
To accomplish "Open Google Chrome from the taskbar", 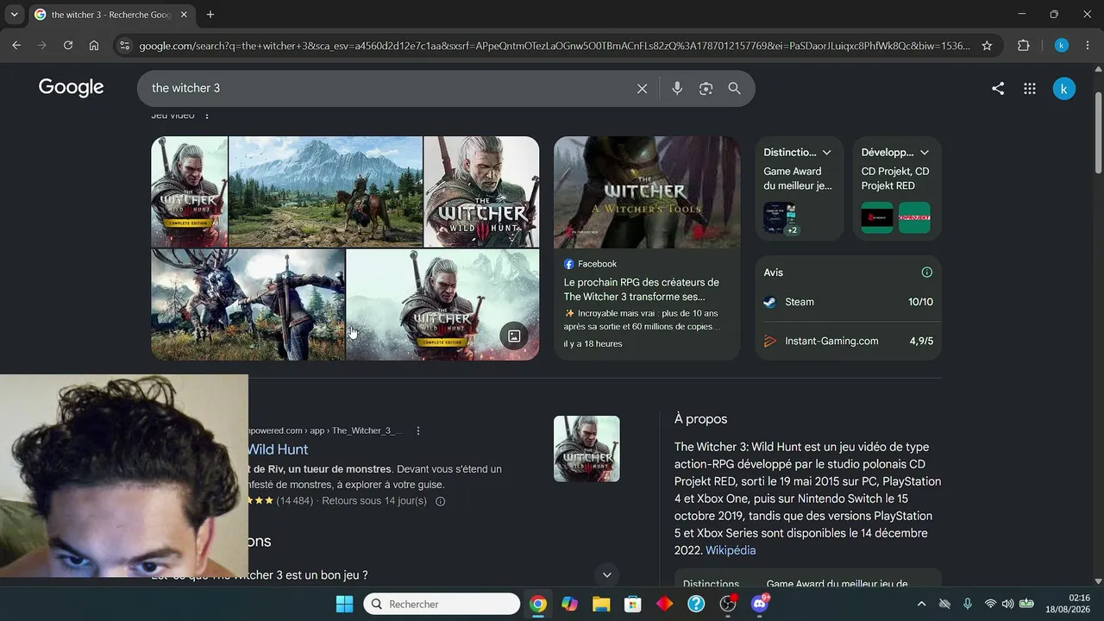I will 538,604.
